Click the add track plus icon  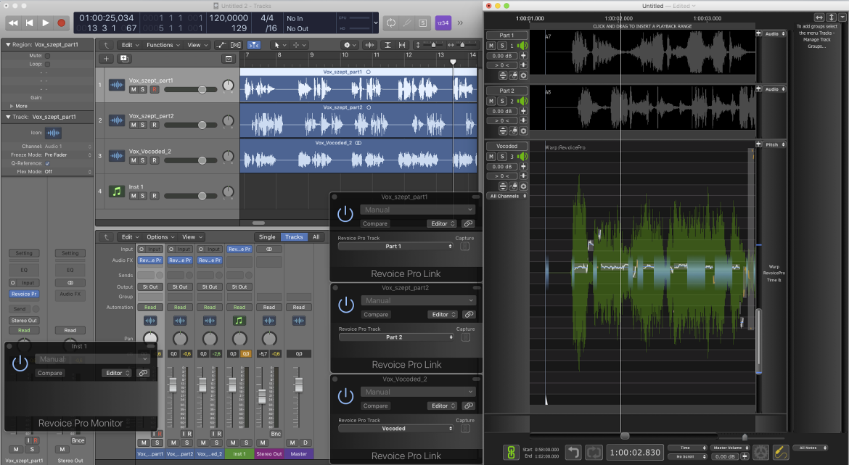(x=106, y=59)
